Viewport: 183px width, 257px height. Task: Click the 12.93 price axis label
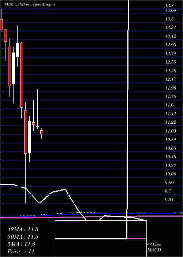[x=171, y=44]
